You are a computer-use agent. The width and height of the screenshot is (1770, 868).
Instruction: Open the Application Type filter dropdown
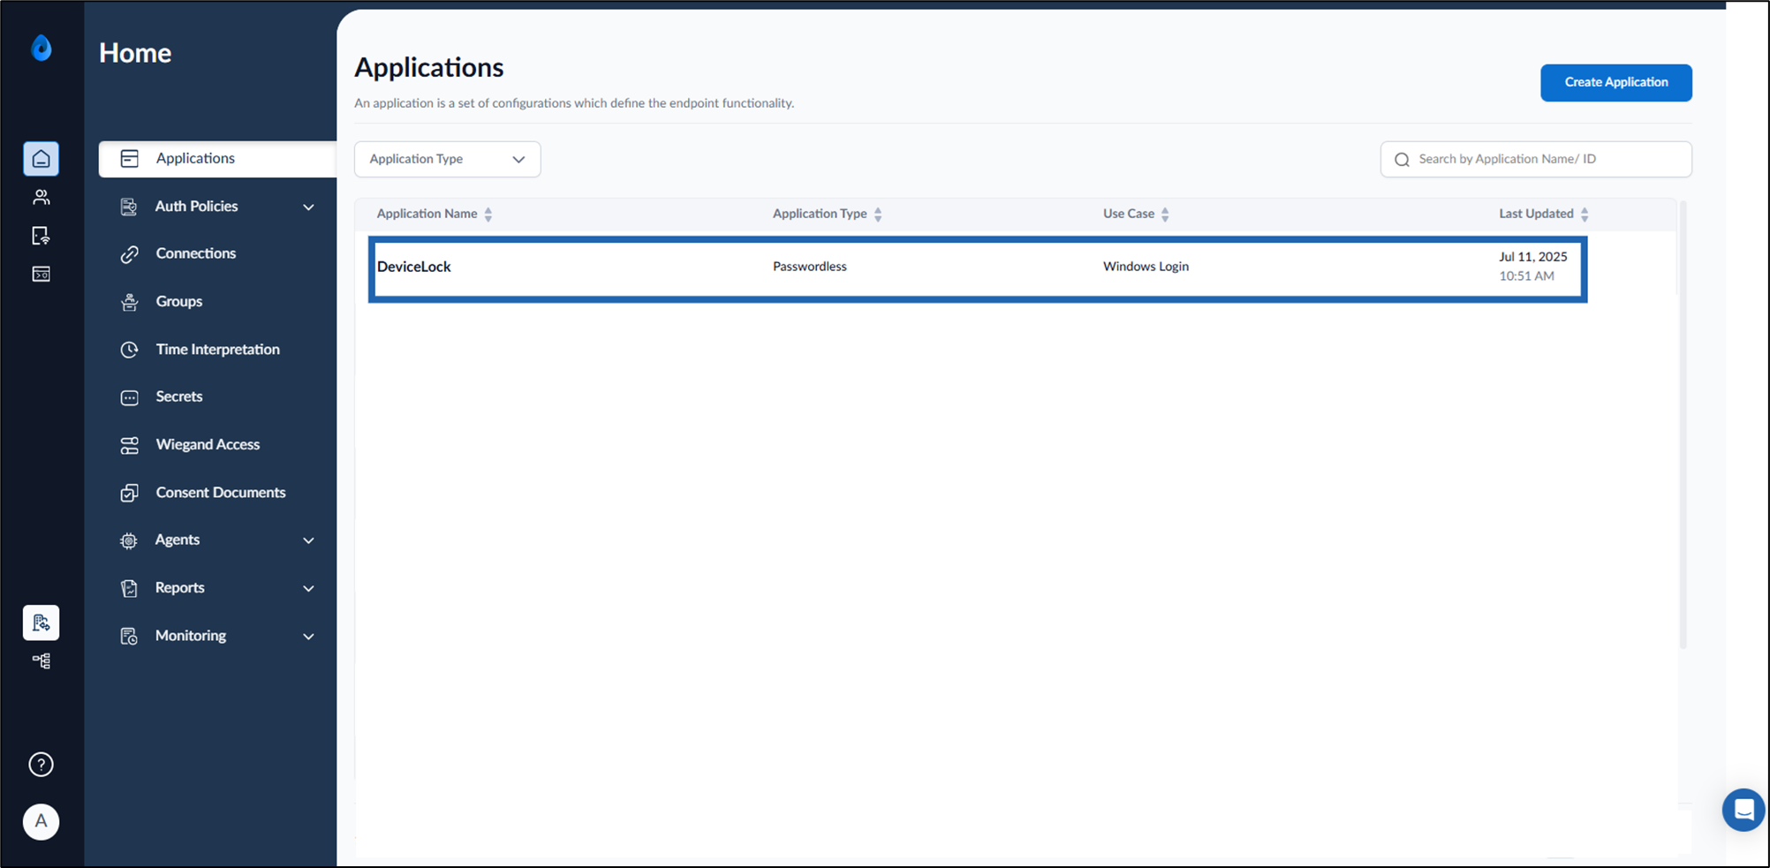click(447, 159)
